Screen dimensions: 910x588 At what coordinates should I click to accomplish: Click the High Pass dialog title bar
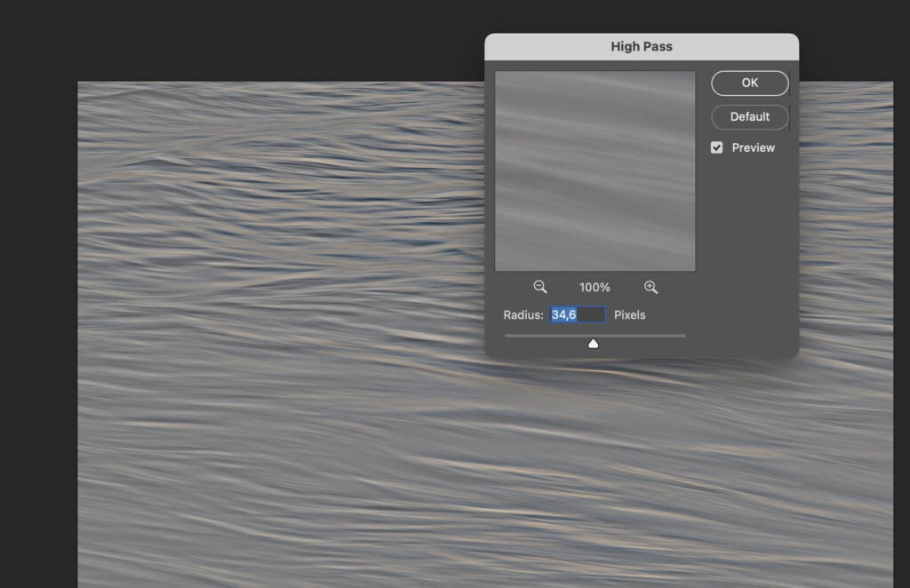pos(642,45)
